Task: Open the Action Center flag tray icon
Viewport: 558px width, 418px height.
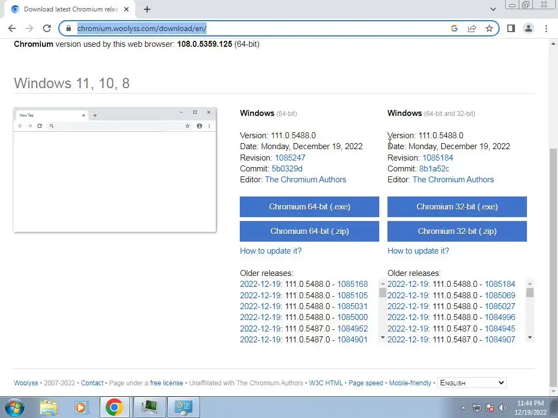Action: tap(490, 408)
